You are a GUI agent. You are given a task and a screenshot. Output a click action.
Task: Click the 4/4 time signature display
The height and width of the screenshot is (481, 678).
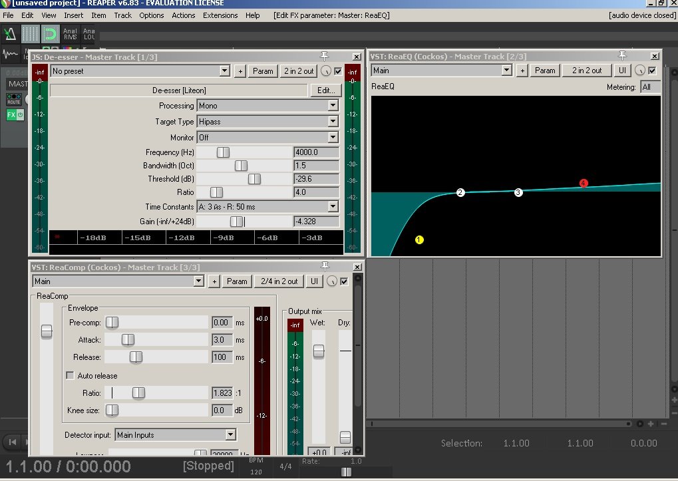(x=285, y=466)
